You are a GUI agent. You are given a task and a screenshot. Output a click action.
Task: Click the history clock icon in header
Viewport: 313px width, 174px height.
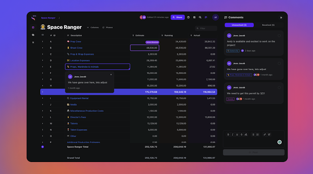click(x=188, y=18)
